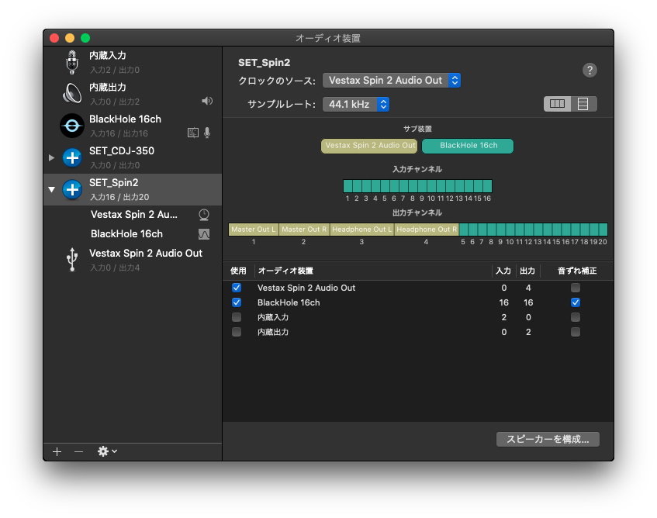Click the clock source icon beside Vestax Spin 2 Au...
The image size is (657, 518).
tap(204, 215)
